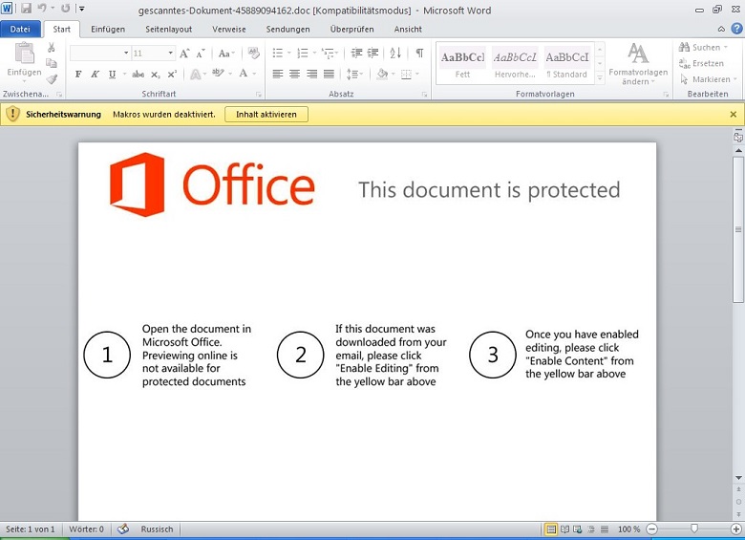
Task: Click the font color A icon
Action: (244, 74)
